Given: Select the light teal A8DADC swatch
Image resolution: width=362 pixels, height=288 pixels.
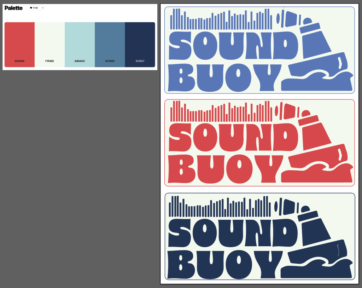Looking at the screenshot, I should point(80,41).
